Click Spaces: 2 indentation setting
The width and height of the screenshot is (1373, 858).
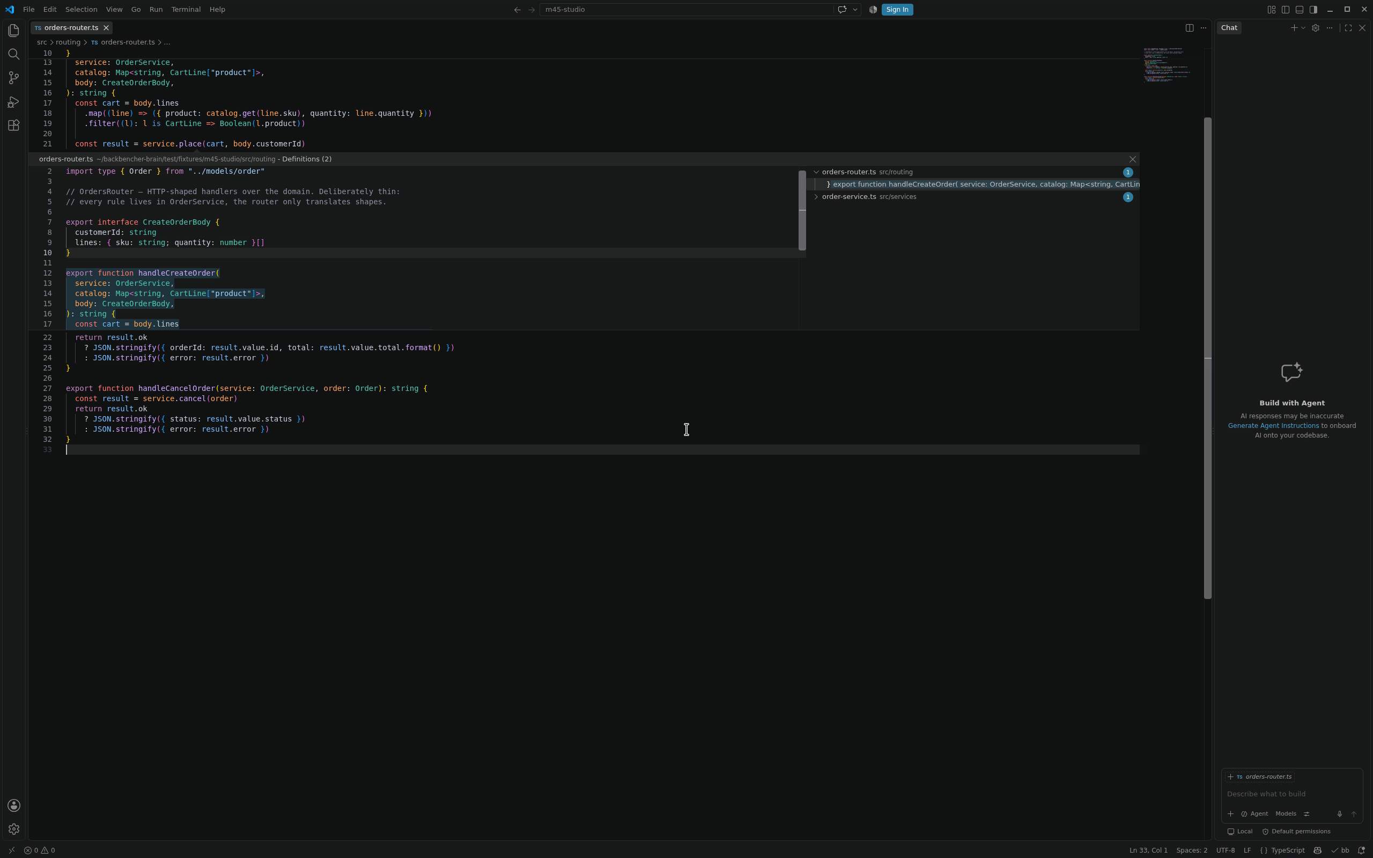[x=1191, y=850]
